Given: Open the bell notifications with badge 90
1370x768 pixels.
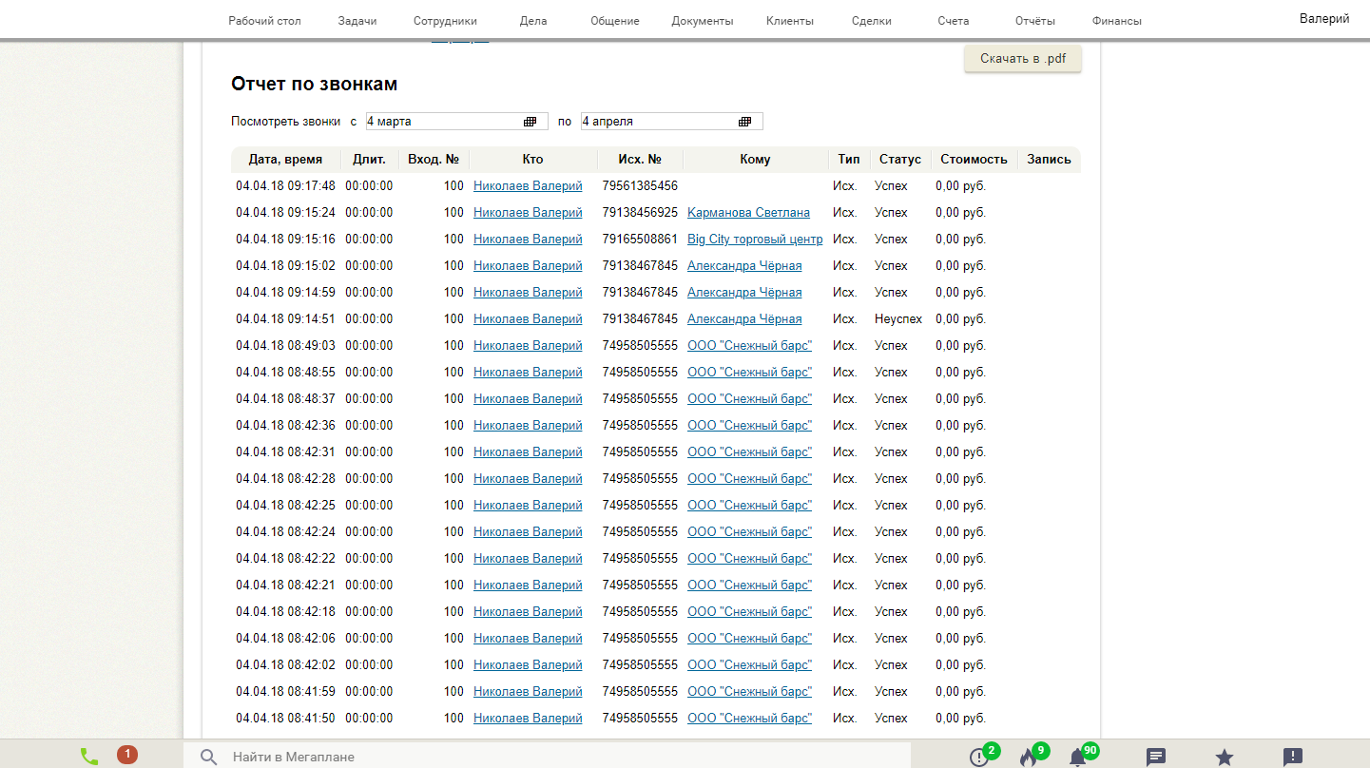Looking at the screenshot, I should click(1077, 757).
